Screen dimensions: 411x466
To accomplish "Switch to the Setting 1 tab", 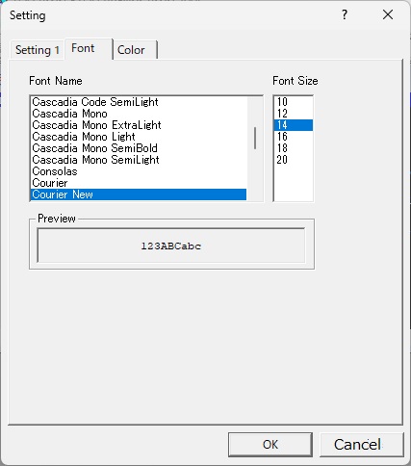I will tap(38, 50).
